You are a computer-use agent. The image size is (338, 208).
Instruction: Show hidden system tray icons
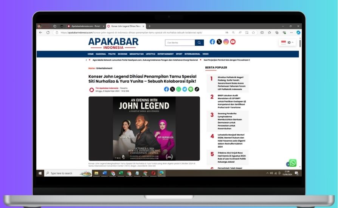(x=267, y=173)
